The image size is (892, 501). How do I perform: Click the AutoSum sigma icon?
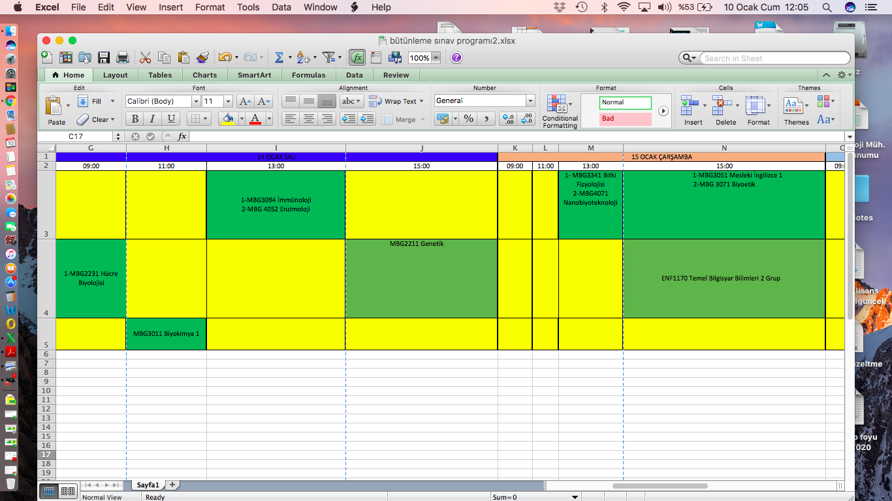279,58
